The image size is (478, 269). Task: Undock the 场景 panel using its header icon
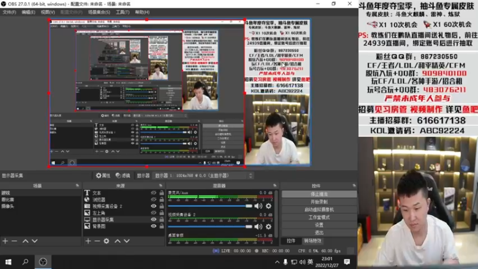(77, 185)
